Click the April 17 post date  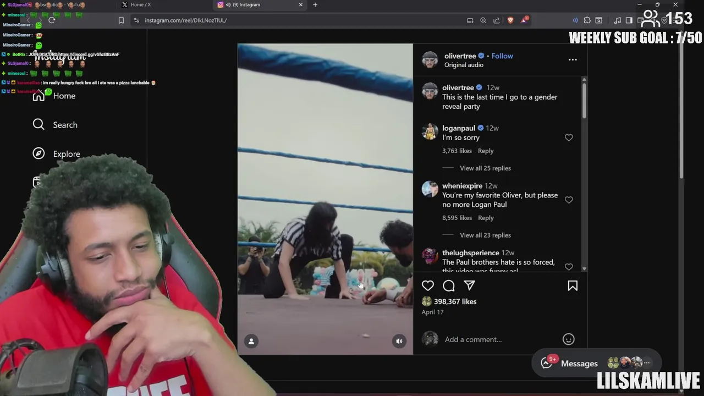pos(432,312)
